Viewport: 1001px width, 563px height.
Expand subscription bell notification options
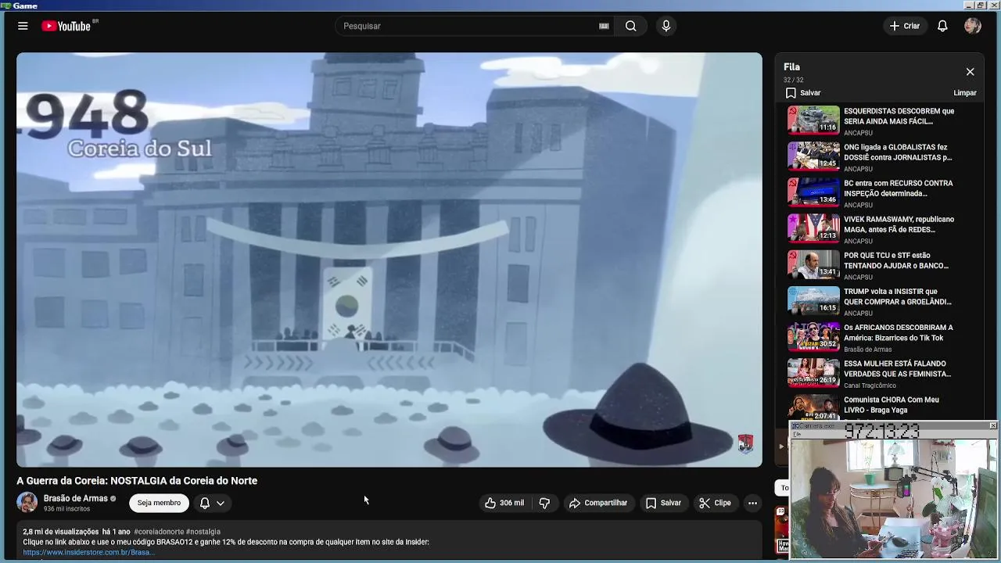coord(212,503)
